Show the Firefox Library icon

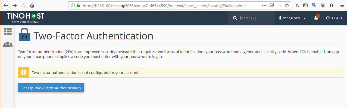[x=297, y=5]
